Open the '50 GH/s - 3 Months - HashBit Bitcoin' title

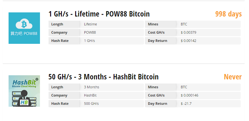[x=103, y=77]
